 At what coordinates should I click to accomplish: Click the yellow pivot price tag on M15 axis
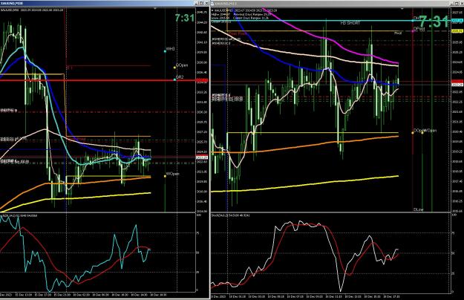[x=457, y=30]
